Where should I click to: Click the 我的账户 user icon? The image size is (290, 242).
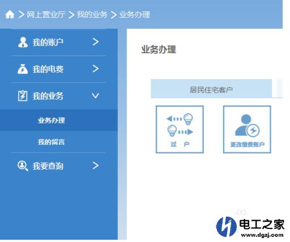(23, 42)
